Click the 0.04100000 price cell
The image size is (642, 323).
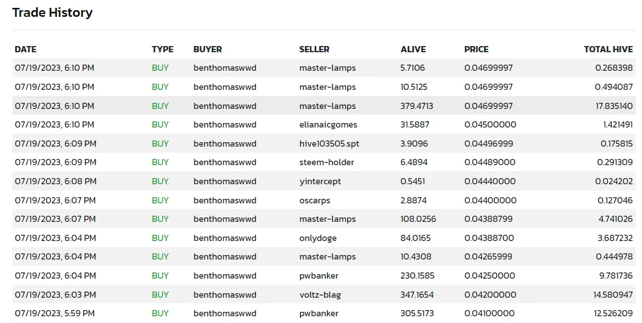[x=489, y=313]
